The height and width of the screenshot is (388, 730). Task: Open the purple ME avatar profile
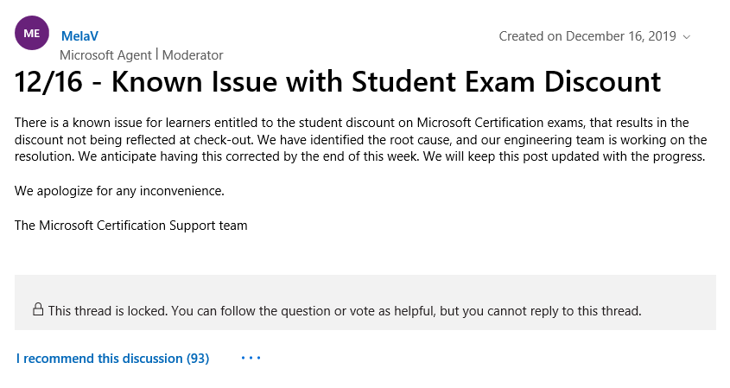click(x=32, y=33)
